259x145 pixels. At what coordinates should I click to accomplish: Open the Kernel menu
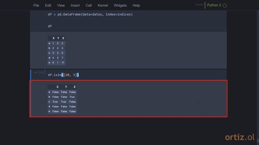pyautogui.click(x=103, y=5)
